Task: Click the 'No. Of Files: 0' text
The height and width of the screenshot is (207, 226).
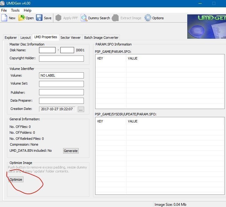Action: (20, 127)
